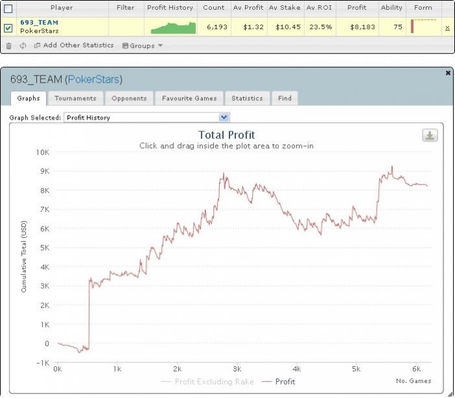The image size is (455, 398).
Task: Sort by Profit column header
Action: point(357,8)
